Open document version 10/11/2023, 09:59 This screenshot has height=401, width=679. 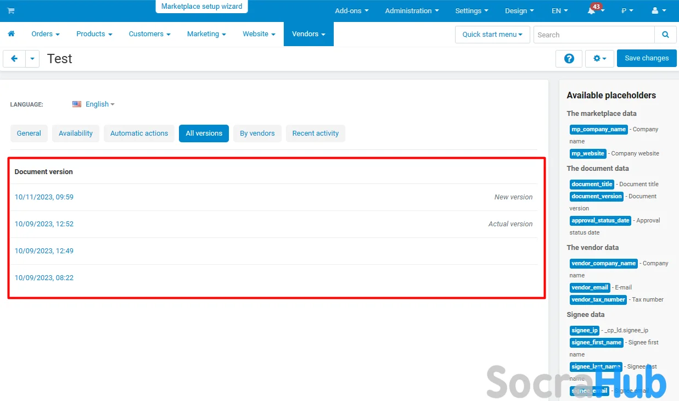[x=44, y=197]
